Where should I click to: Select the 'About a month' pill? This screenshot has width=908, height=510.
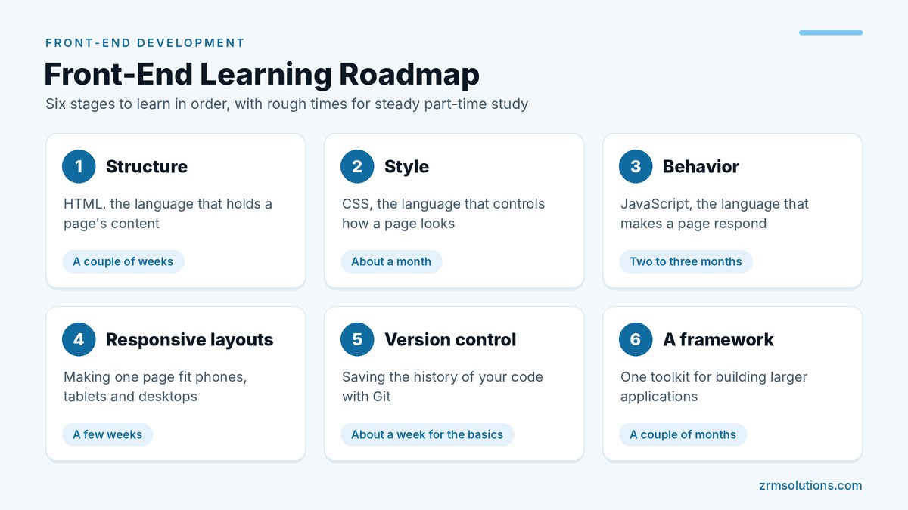coord(391,261)
